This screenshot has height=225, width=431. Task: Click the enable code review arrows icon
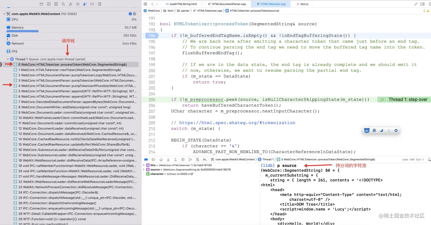(x=415, y=4)
